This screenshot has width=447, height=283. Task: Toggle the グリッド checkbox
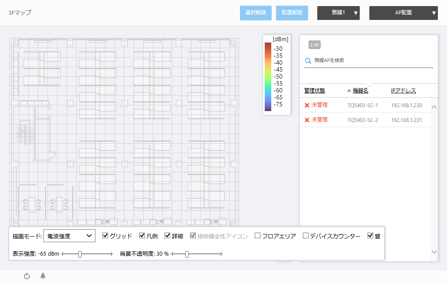[105, 236]
